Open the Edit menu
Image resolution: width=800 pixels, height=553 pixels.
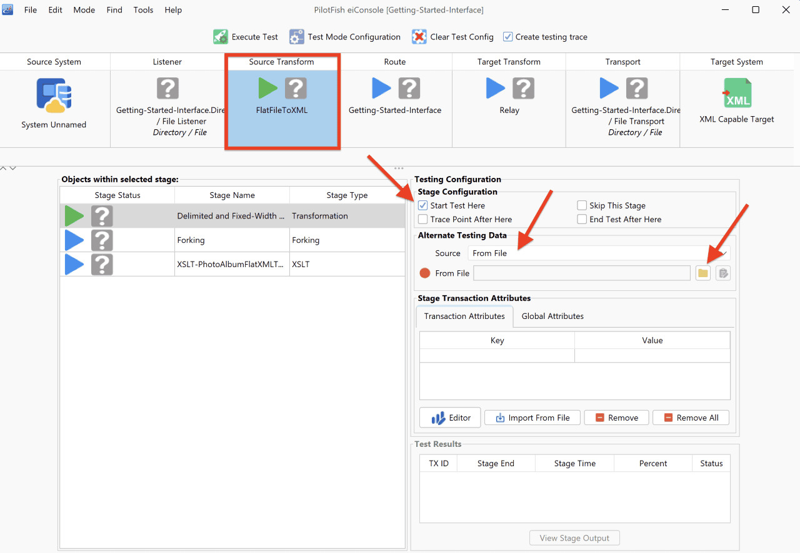tap(56, 10)
